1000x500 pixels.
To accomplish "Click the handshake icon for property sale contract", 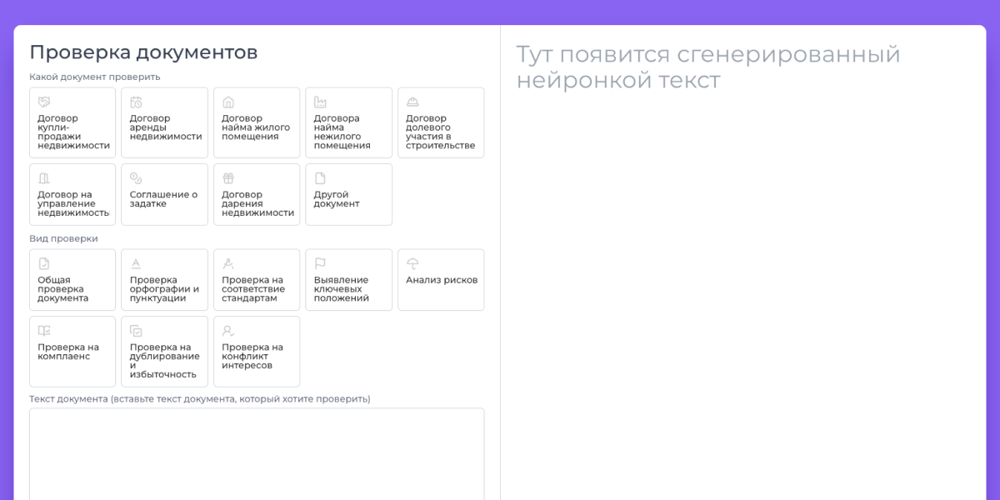I will click(44, 102).
